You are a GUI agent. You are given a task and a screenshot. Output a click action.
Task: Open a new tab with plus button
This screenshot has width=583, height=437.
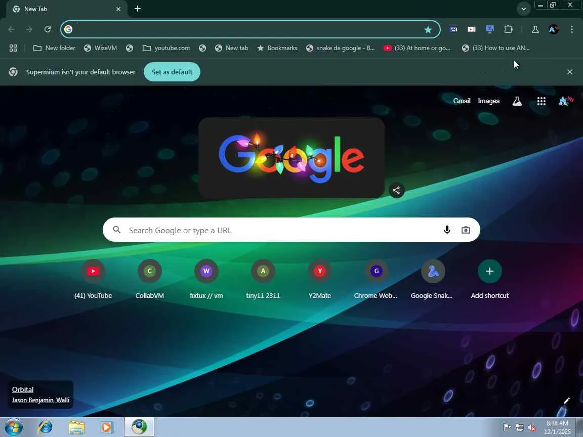point(138,9)
